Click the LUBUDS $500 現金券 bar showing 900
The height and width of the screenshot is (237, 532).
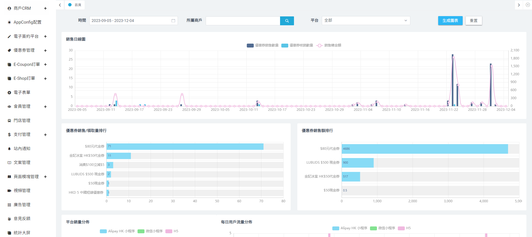pyautogui.click(x=358, y=163)
